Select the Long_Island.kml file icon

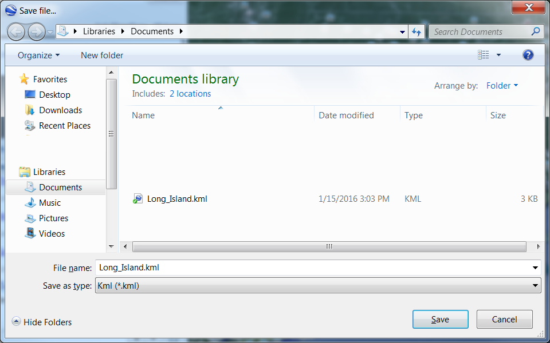(138, 199)
